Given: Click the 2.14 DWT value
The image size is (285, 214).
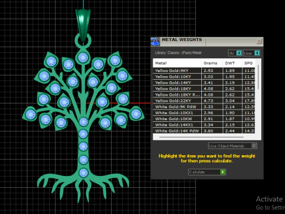Looking at the screenshot, I should tap(230, 107).
